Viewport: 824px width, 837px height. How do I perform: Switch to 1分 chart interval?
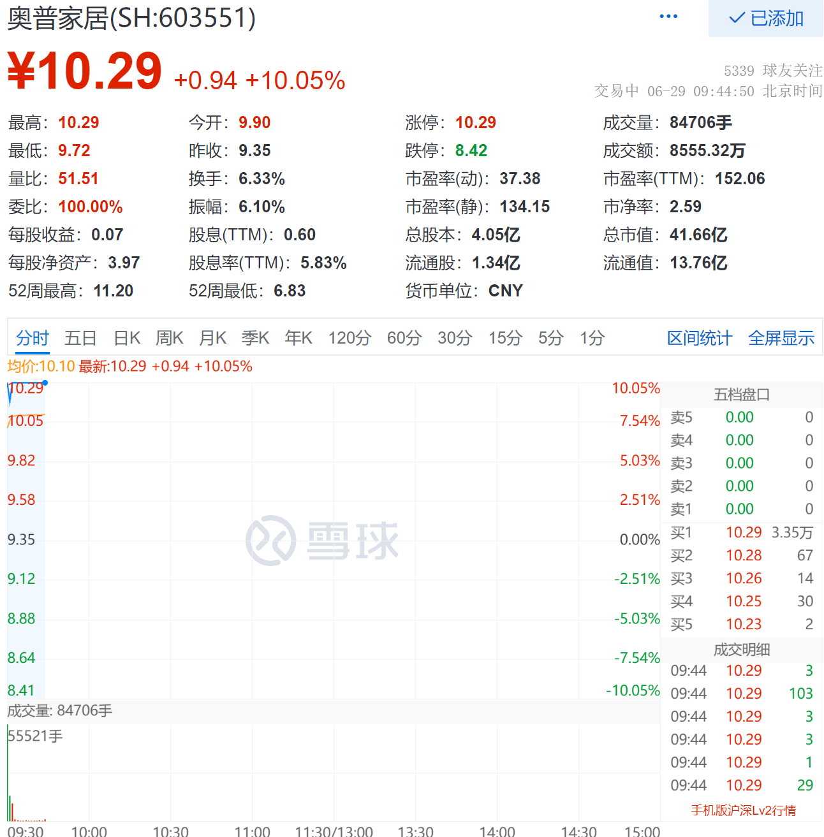point(592,338)
